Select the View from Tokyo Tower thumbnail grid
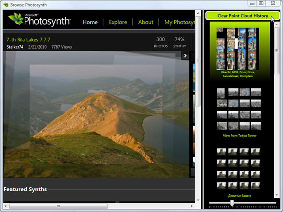This screenshot has width=283, height=212. click(239, 109)
